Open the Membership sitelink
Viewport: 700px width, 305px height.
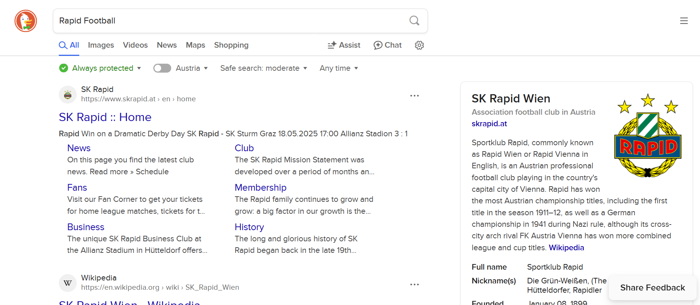click(x=260, y=187)
